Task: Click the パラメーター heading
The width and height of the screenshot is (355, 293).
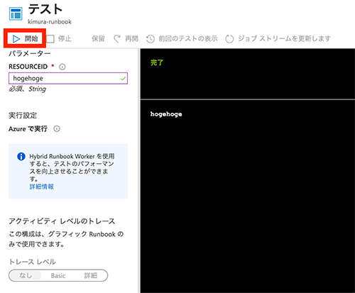Action: [30, 53]
